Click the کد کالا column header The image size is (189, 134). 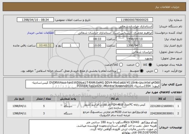(x=162, y=99)
